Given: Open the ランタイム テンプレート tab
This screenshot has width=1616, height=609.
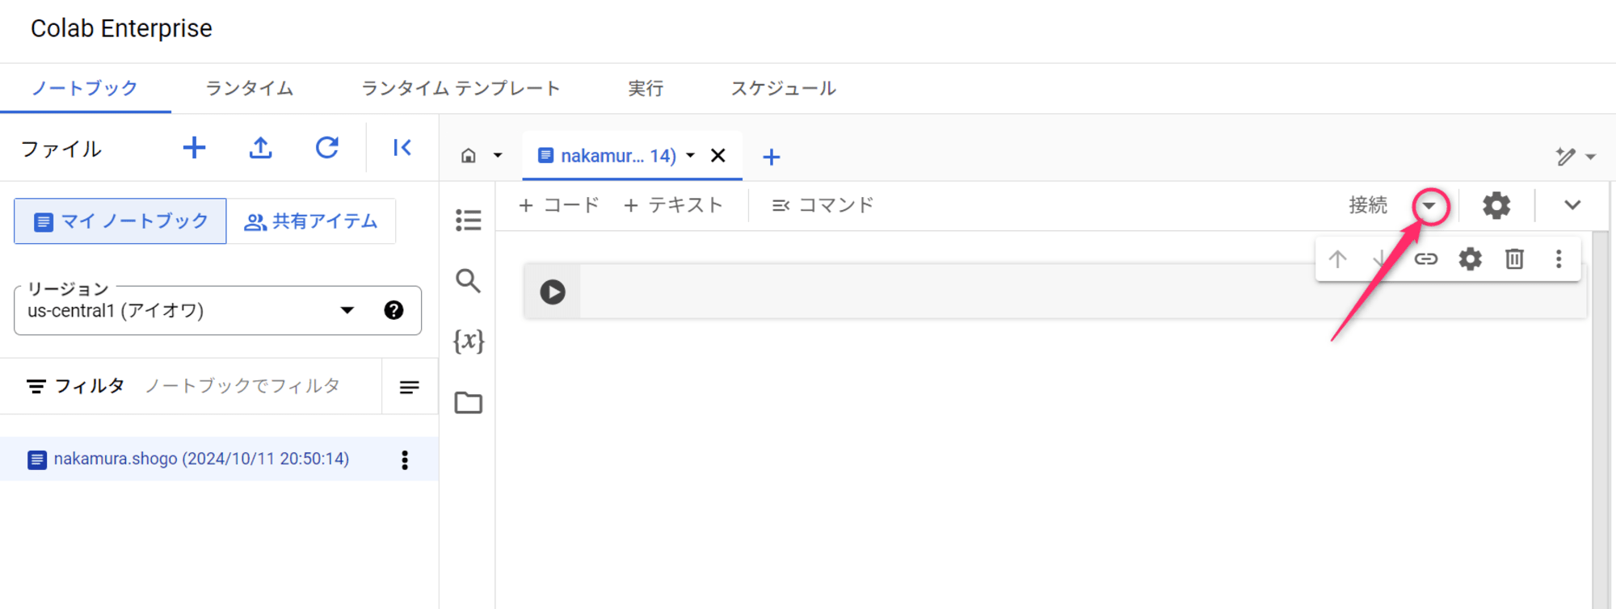Looking at the screenshot, I should [x=461, y=88].
